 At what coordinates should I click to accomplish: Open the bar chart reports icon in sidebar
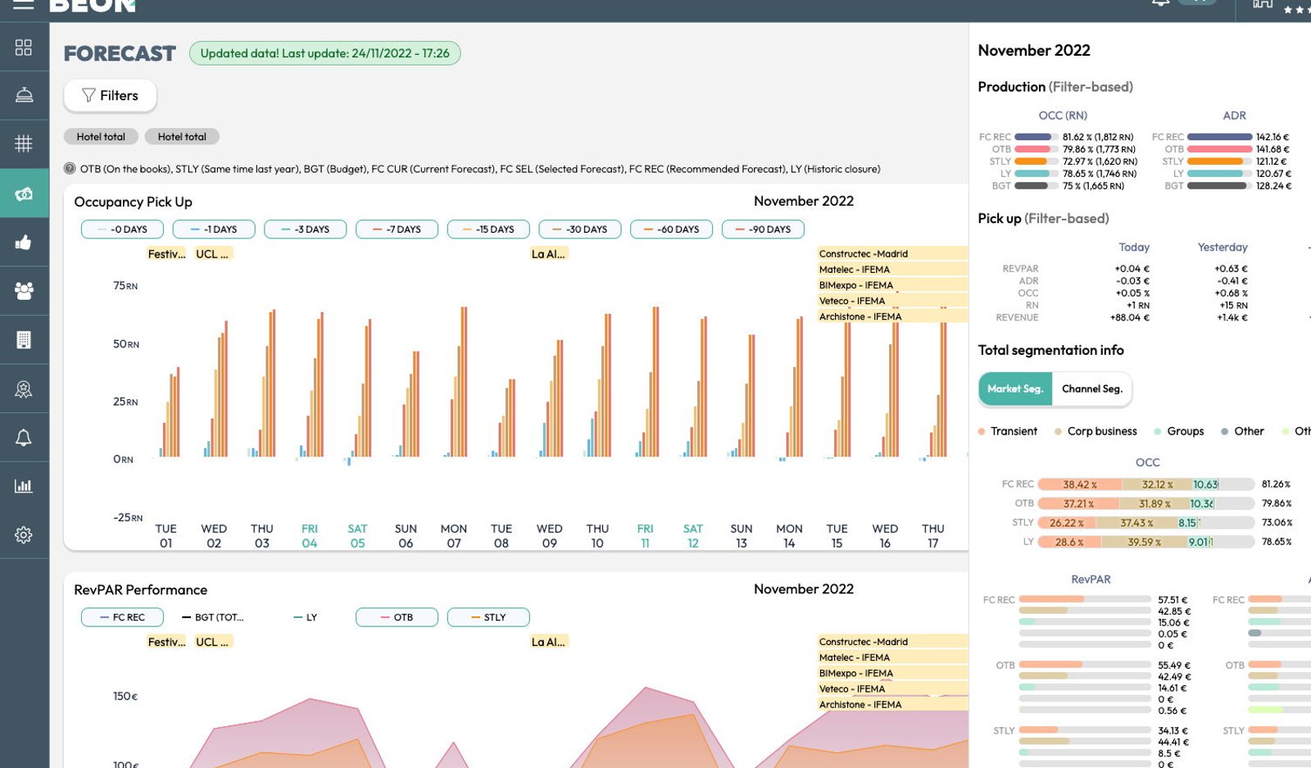coord(24,485)
